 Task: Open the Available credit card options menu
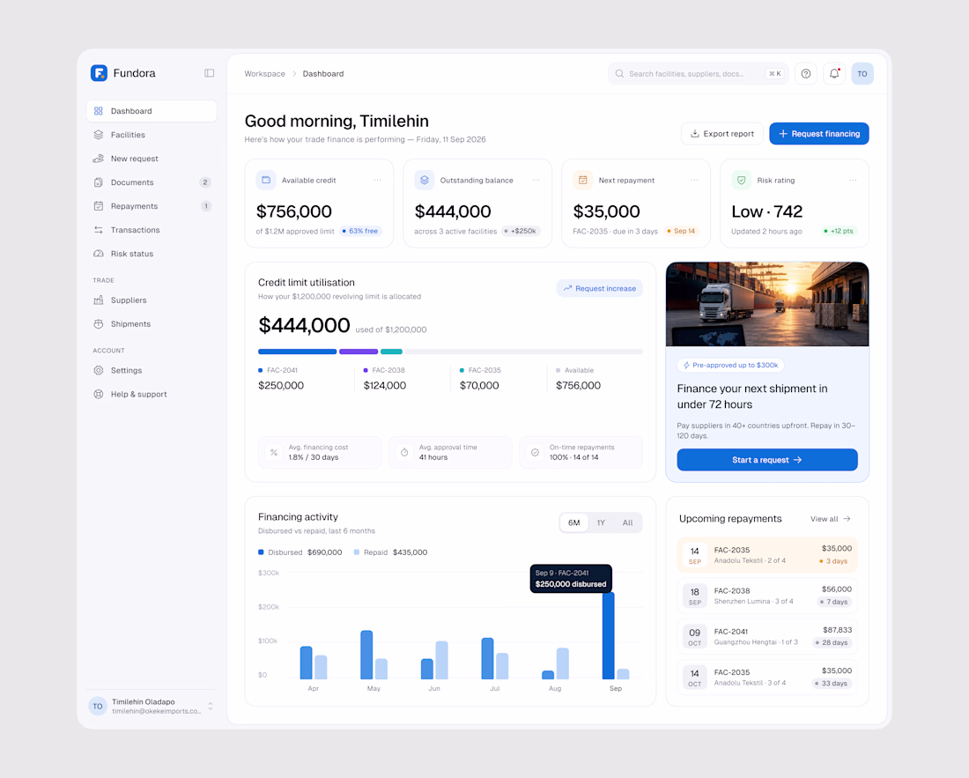pos(378,181)
